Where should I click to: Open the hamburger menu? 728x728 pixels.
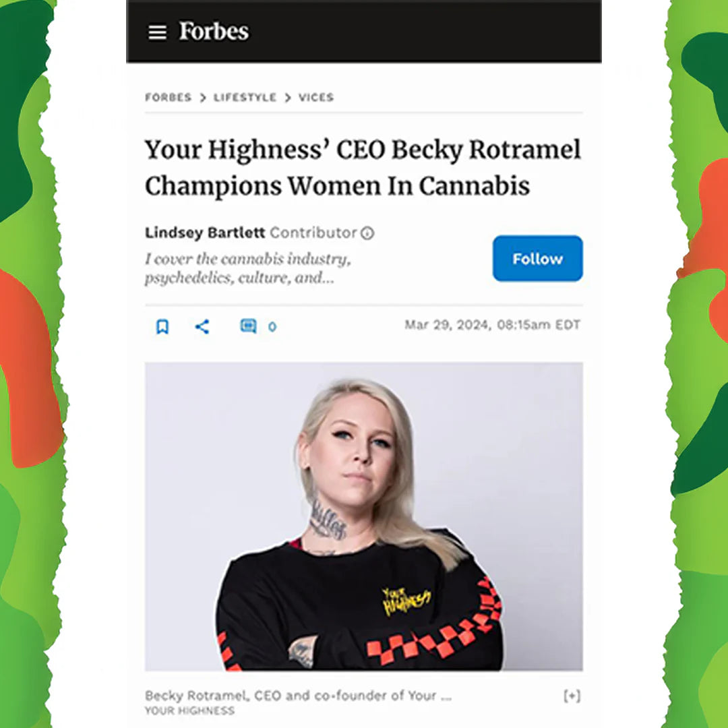(x=157, y=32)
